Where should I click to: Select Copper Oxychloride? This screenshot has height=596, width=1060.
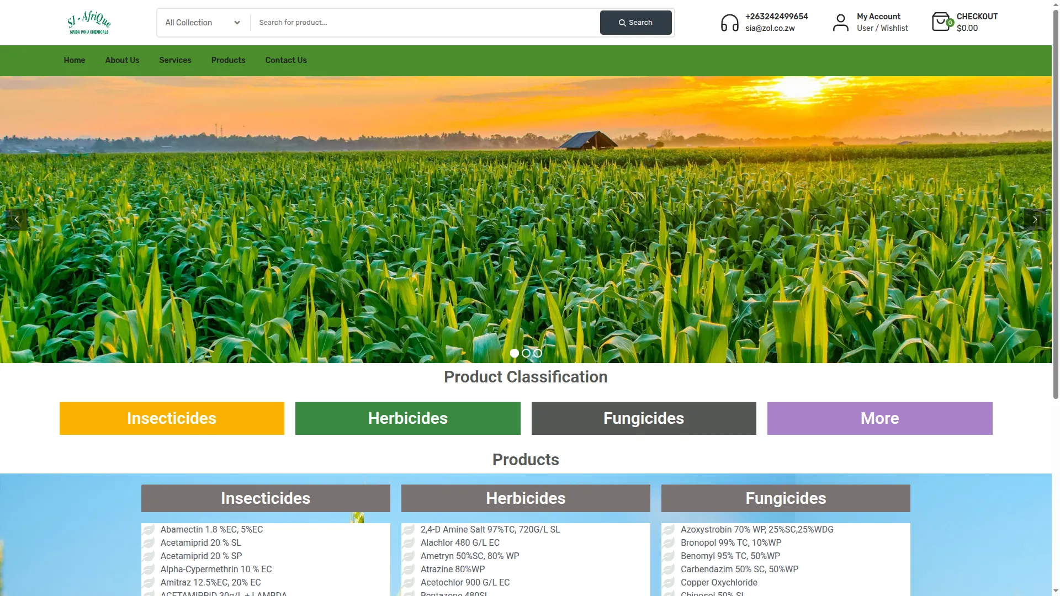(719, 583)
